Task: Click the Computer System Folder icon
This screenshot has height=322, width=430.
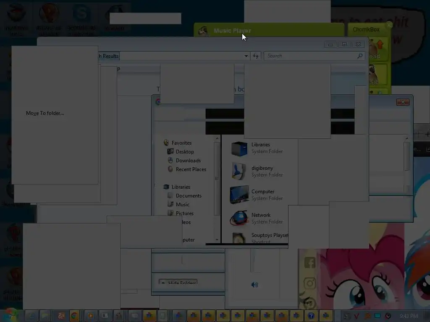Action: tap(239, 195)
